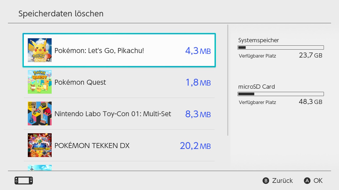Click the Pokémon Quest game icon

(40, 82)
